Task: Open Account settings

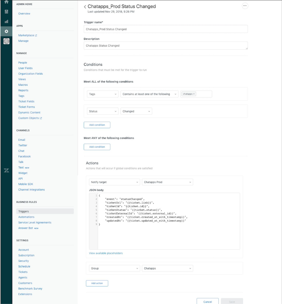Action: tap(23, 250)
